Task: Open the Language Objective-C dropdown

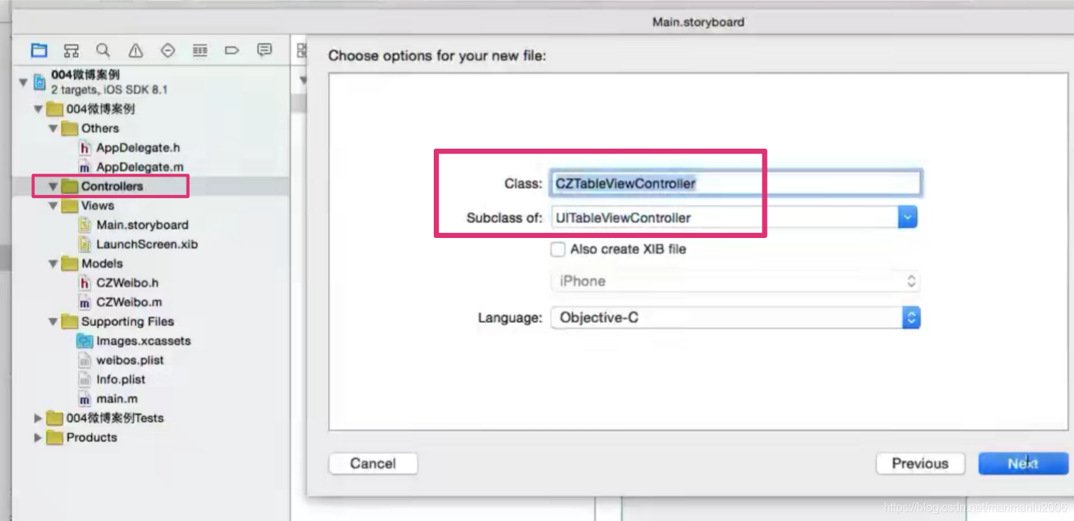Action: [x=735, y=317]
